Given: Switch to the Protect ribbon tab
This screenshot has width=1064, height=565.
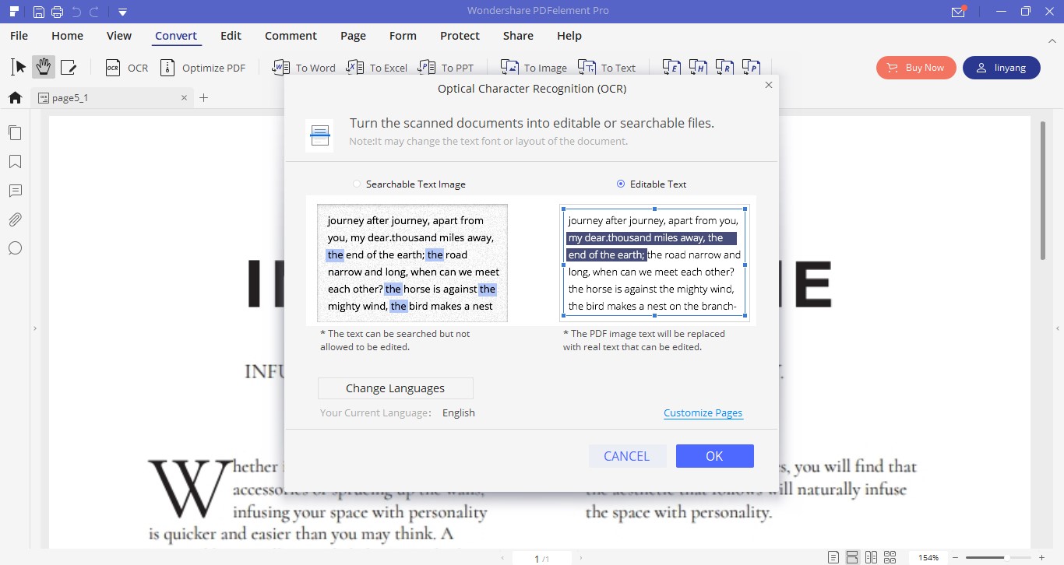Looking at the screenshot, I should click(460, 35).
